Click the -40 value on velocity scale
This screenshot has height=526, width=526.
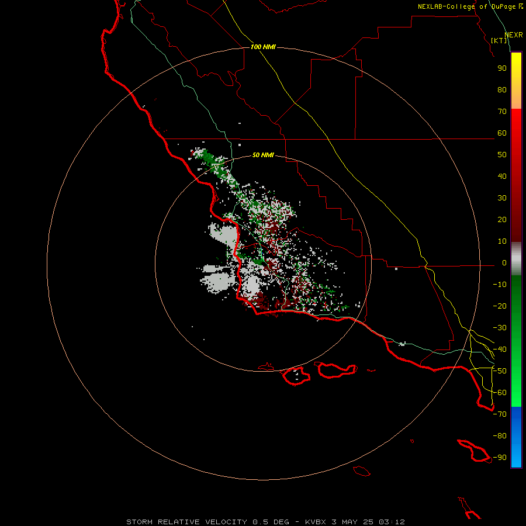[x=500, y=349]
